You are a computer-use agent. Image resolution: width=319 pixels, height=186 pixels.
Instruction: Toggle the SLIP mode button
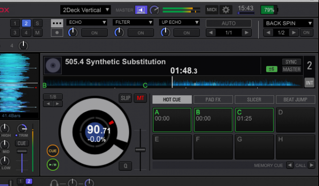[125, 98]
